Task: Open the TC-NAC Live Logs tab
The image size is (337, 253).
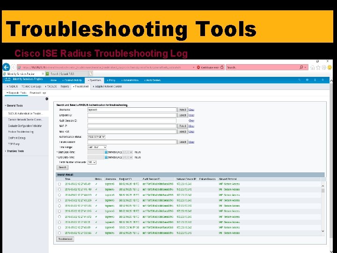Action: coord(31,87)
